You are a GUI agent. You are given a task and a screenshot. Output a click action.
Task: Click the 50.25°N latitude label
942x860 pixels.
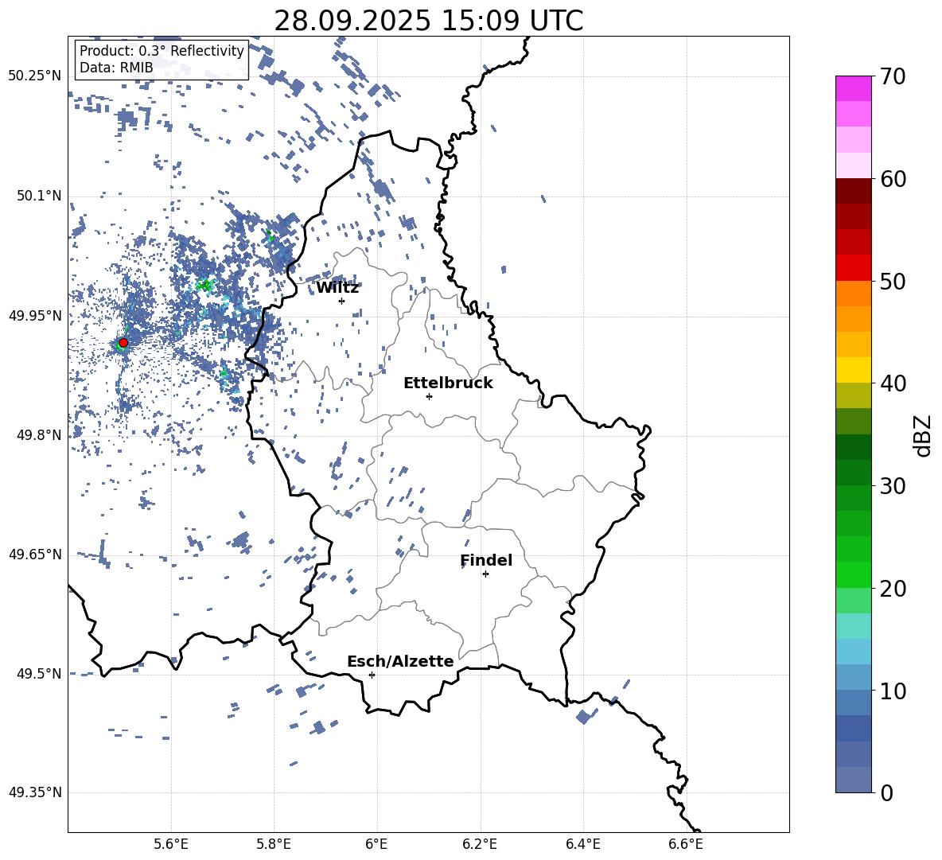point(35,76)
